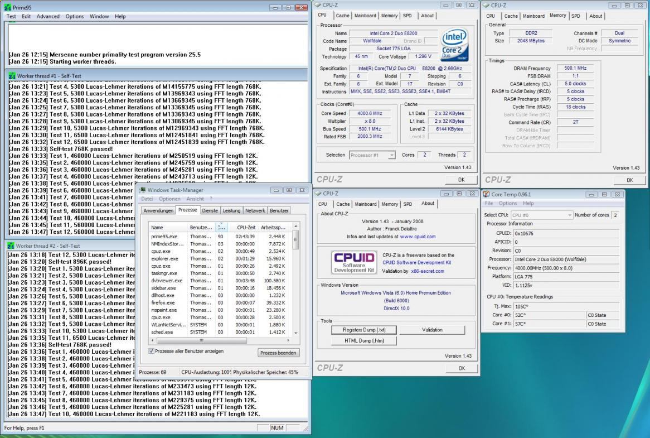
Task: Open the File menu in Core Temp
Action: pos(489,203)
